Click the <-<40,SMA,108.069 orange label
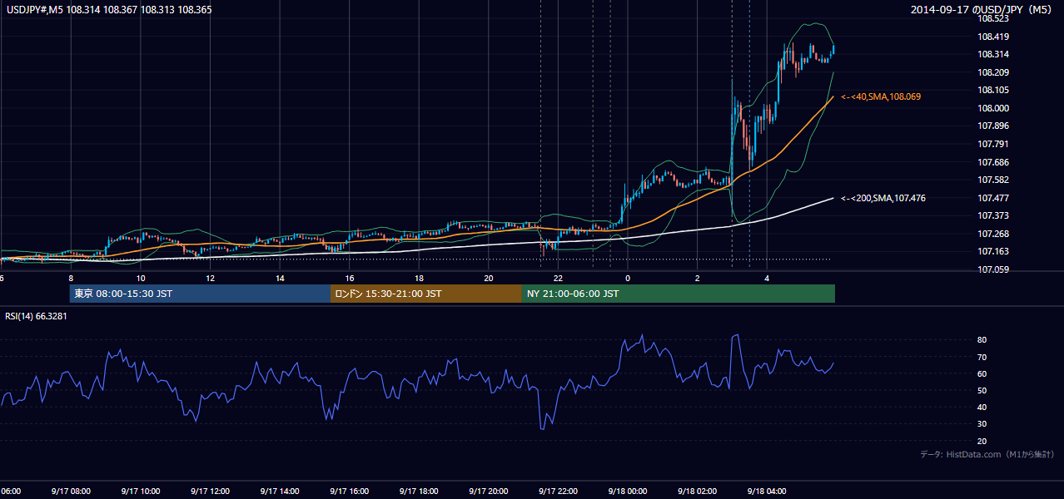The image size is (1064, 499). [x=881, y=97]
